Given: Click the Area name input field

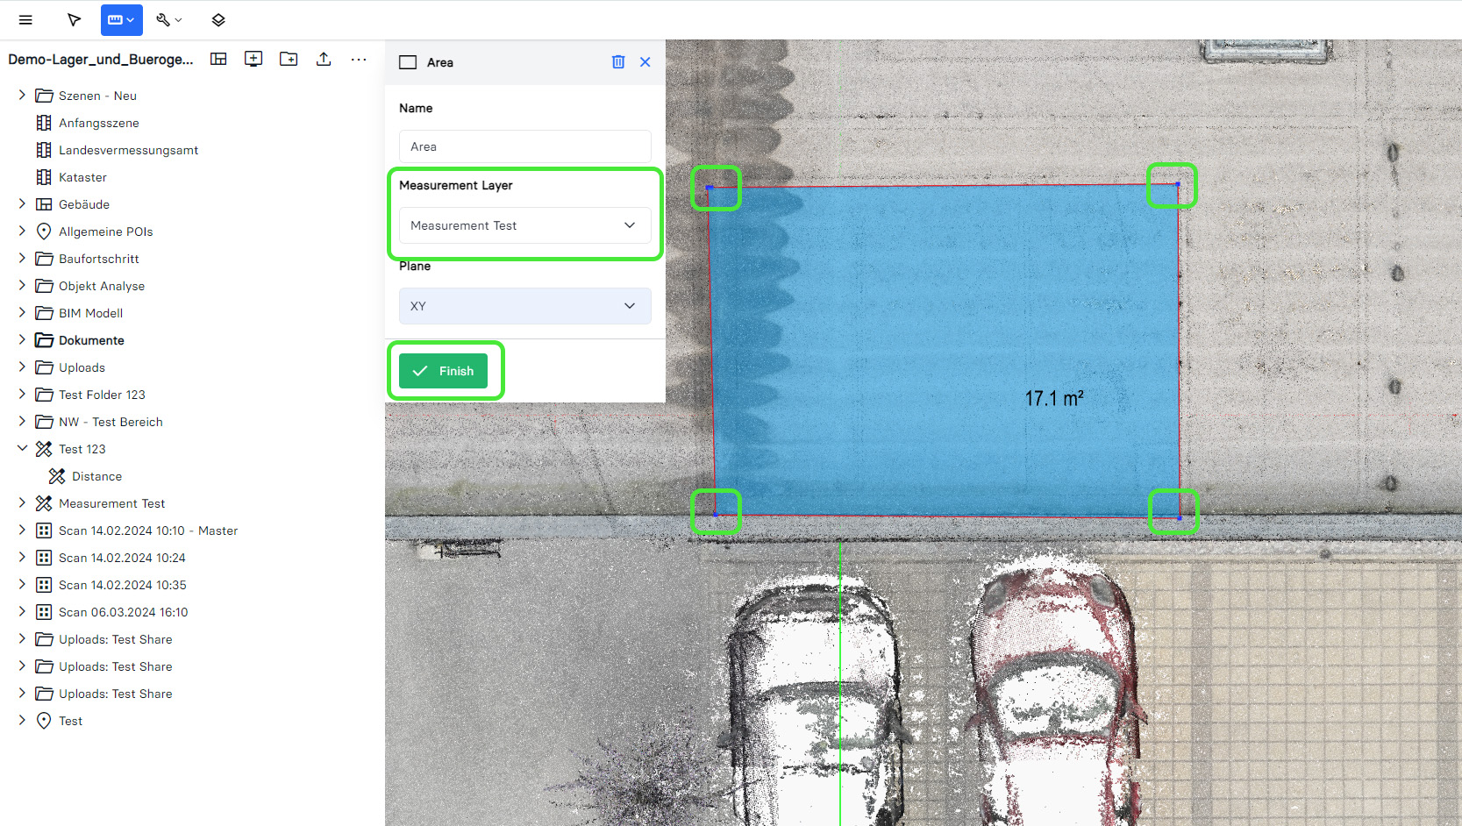Looking at the screenshot, I should [524, 146].
